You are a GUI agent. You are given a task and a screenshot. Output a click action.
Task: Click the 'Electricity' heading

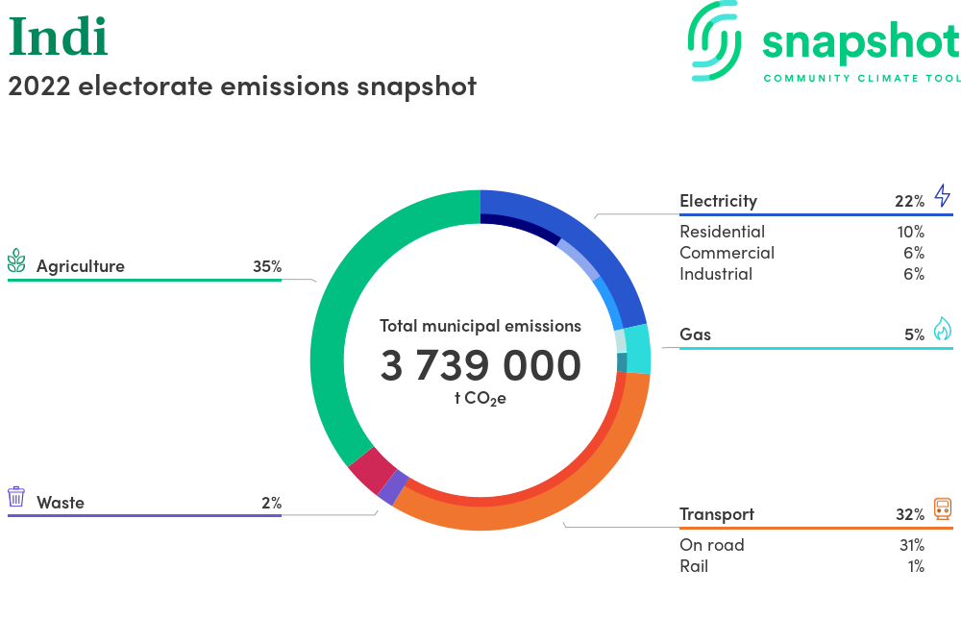click(x=718, y=202)
